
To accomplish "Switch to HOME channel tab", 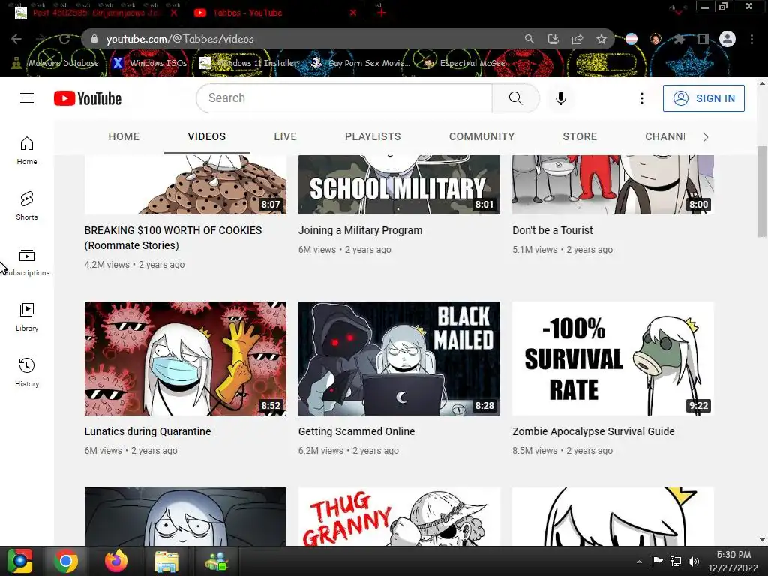I will pos(124,136).
